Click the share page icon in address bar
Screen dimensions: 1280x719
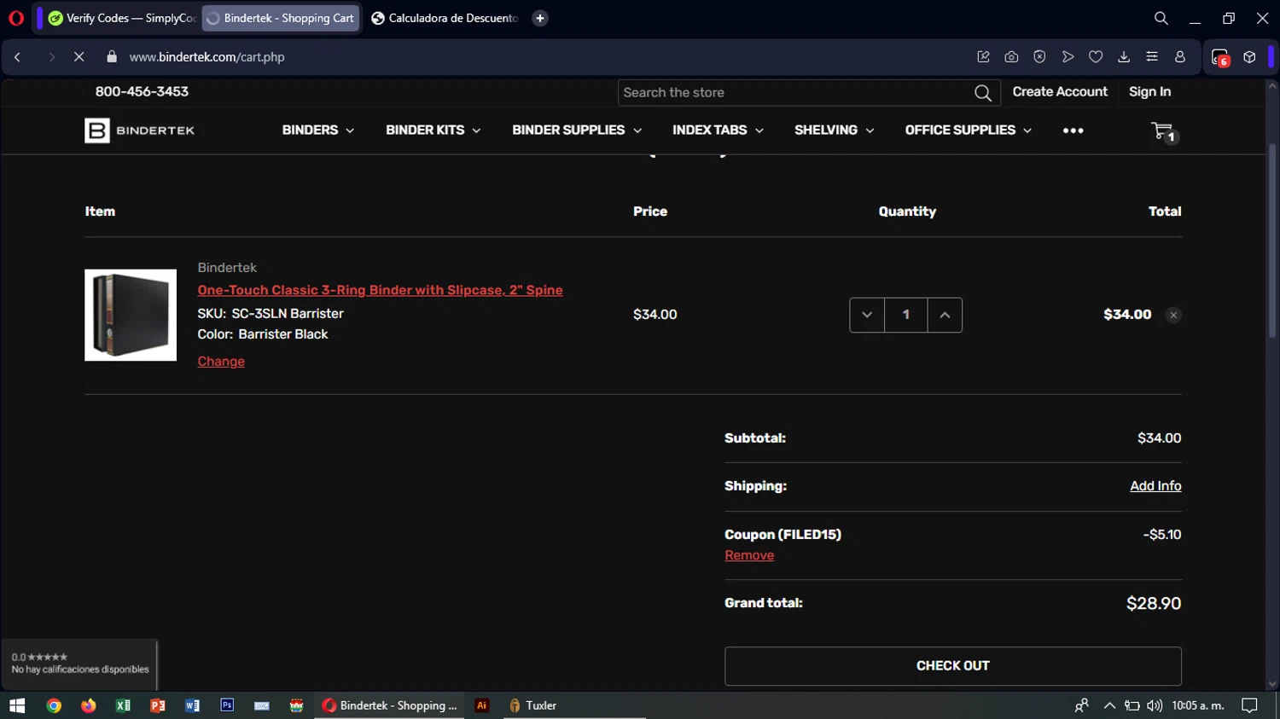[983, 57]
